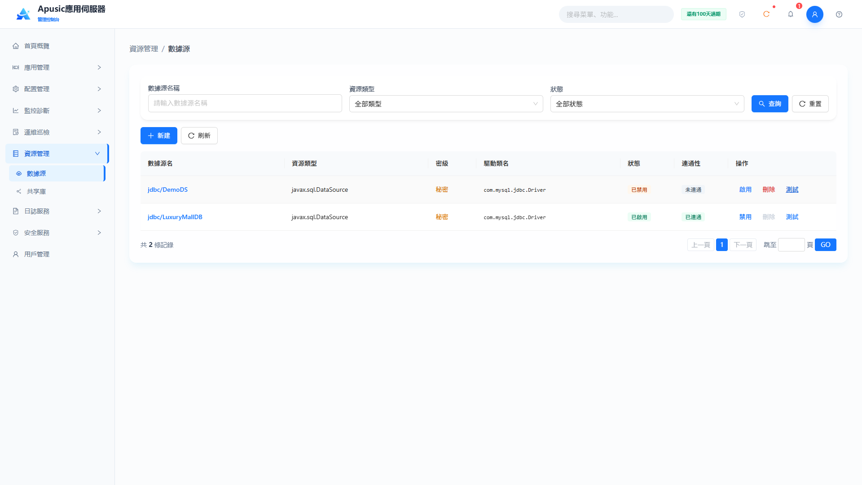Click the 新建 button
The image size is (862, 485).
pyautogui.click(x=159, y=136)
